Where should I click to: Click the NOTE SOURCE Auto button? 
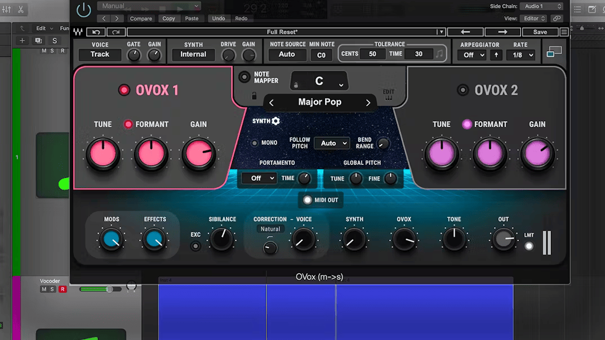coord(287,55)
